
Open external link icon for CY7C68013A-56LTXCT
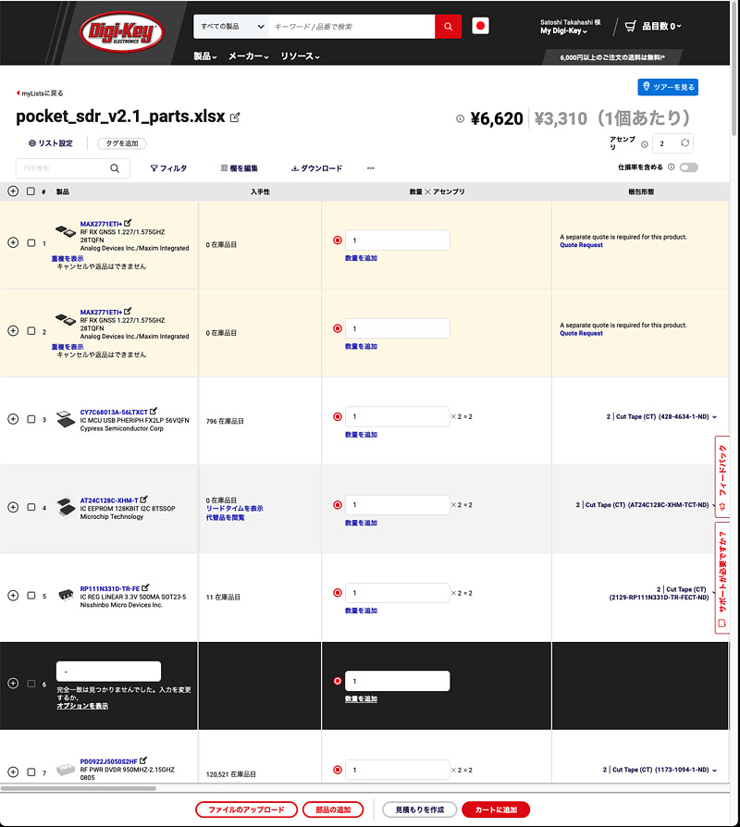click(154, 411)
